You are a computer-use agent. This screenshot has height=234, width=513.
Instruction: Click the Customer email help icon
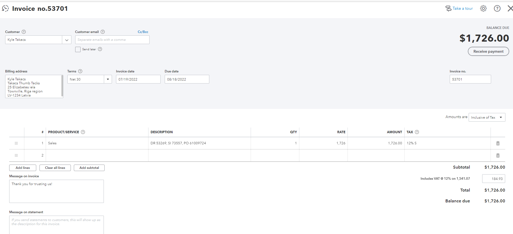coord(103,32)
